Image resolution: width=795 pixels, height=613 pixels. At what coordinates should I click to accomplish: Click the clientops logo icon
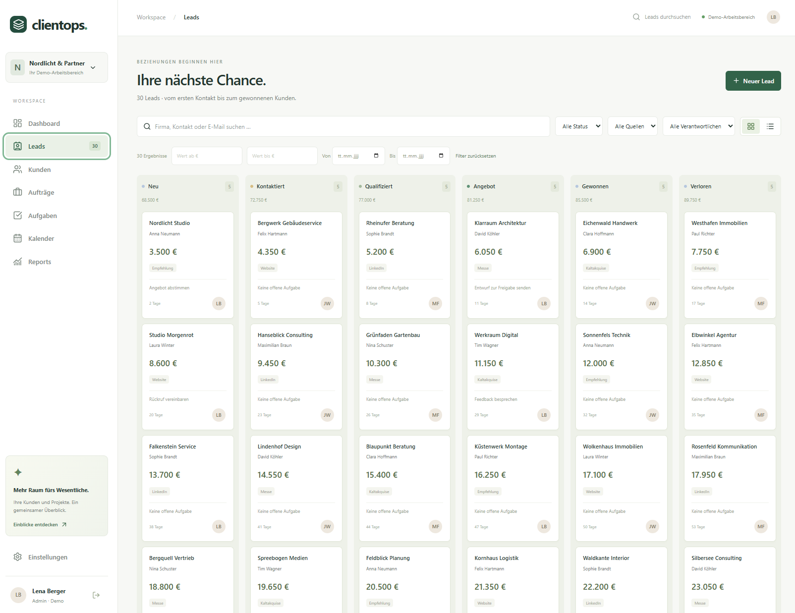(18, 24)
